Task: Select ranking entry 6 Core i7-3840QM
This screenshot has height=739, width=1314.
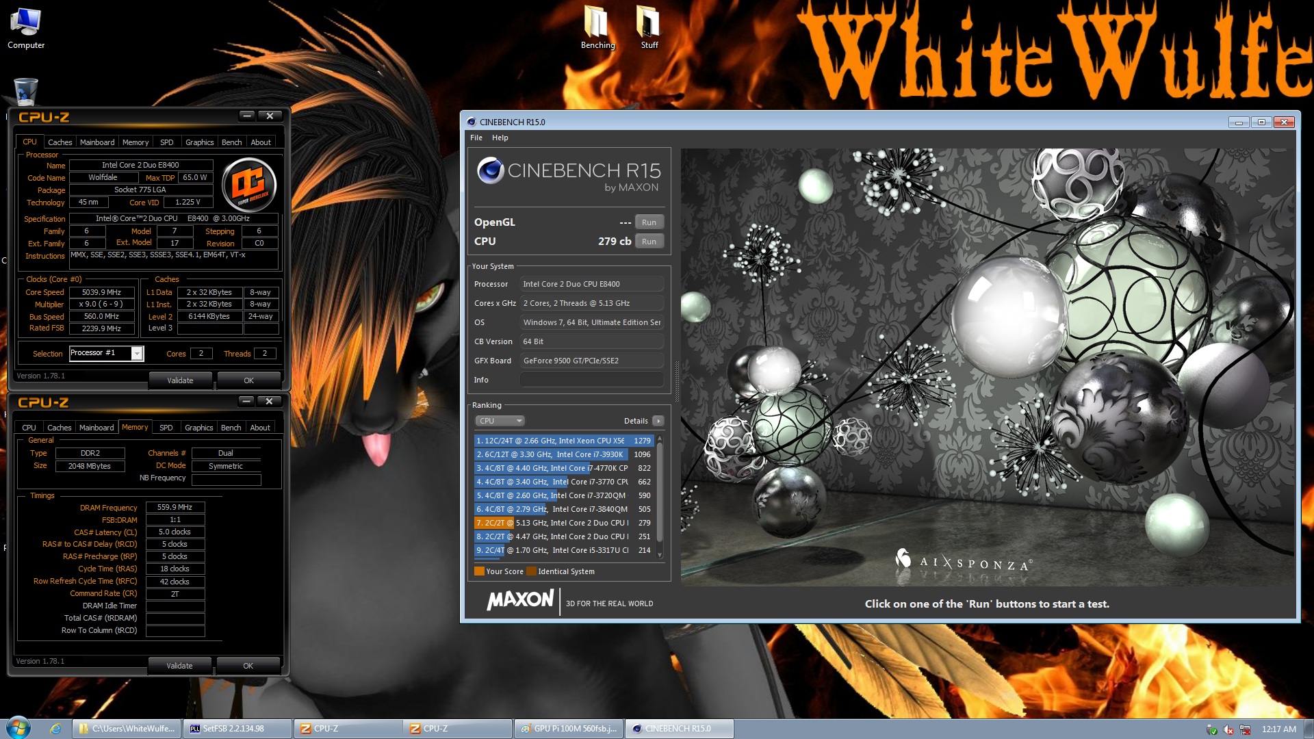Action: (564, 509)
